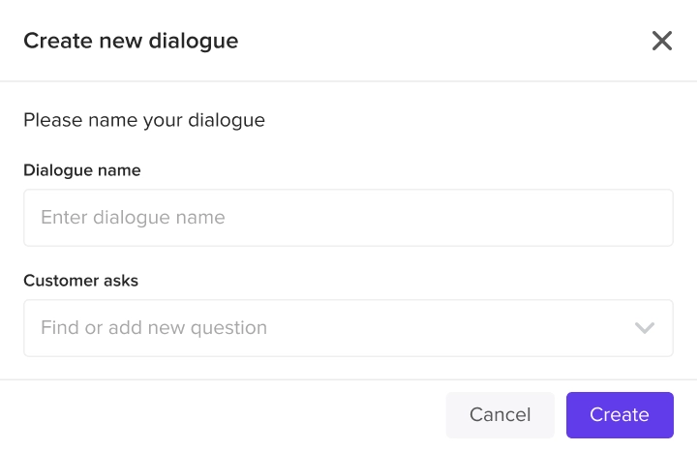
Task: Click the Cancel button
Action: 500,415
